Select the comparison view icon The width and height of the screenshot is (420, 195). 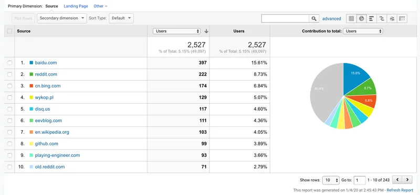tap(382, 18)
